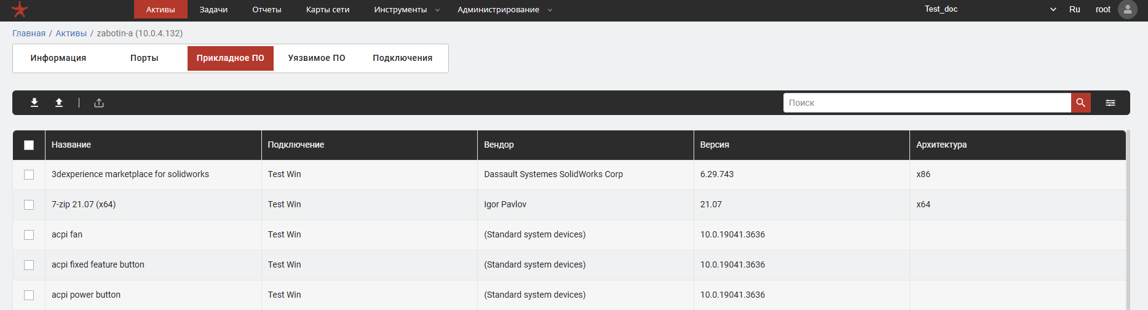Select the acpi fan row checkbox
This screenshot has width=1148, height=310.
pyautogui.click(x=29, y=235)
